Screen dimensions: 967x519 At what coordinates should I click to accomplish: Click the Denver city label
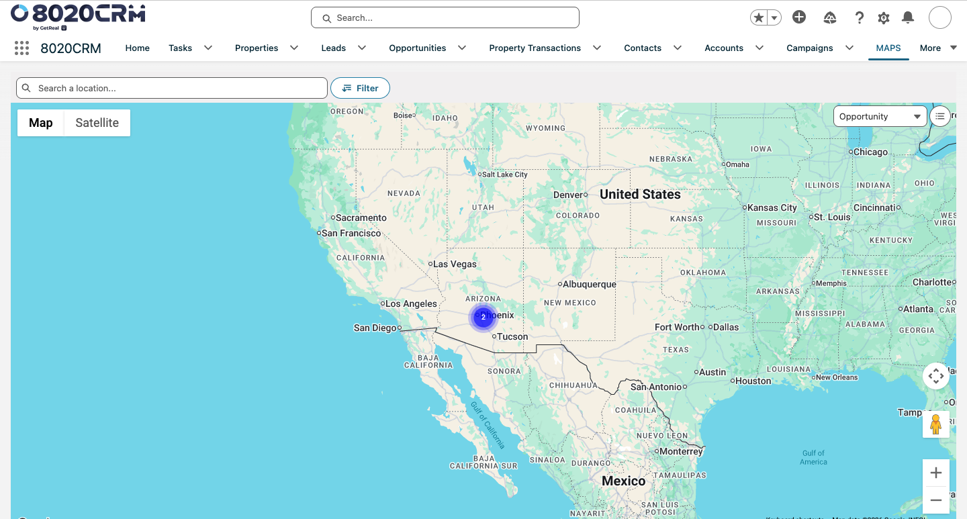[568, 195]
